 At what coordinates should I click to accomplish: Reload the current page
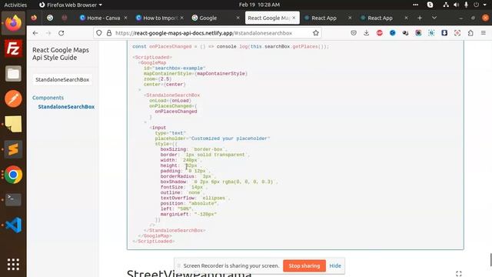pos(61,33)
